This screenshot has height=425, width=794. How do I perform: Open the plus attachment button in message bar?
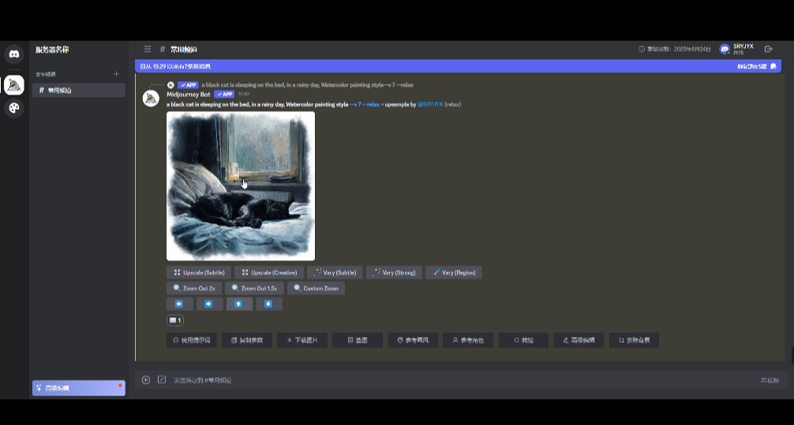[x=146, y=380]
